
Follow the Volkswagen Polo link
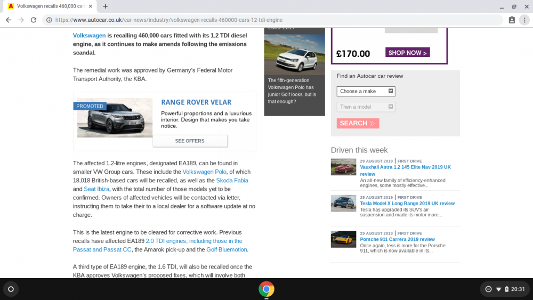(x=204, y=172)
